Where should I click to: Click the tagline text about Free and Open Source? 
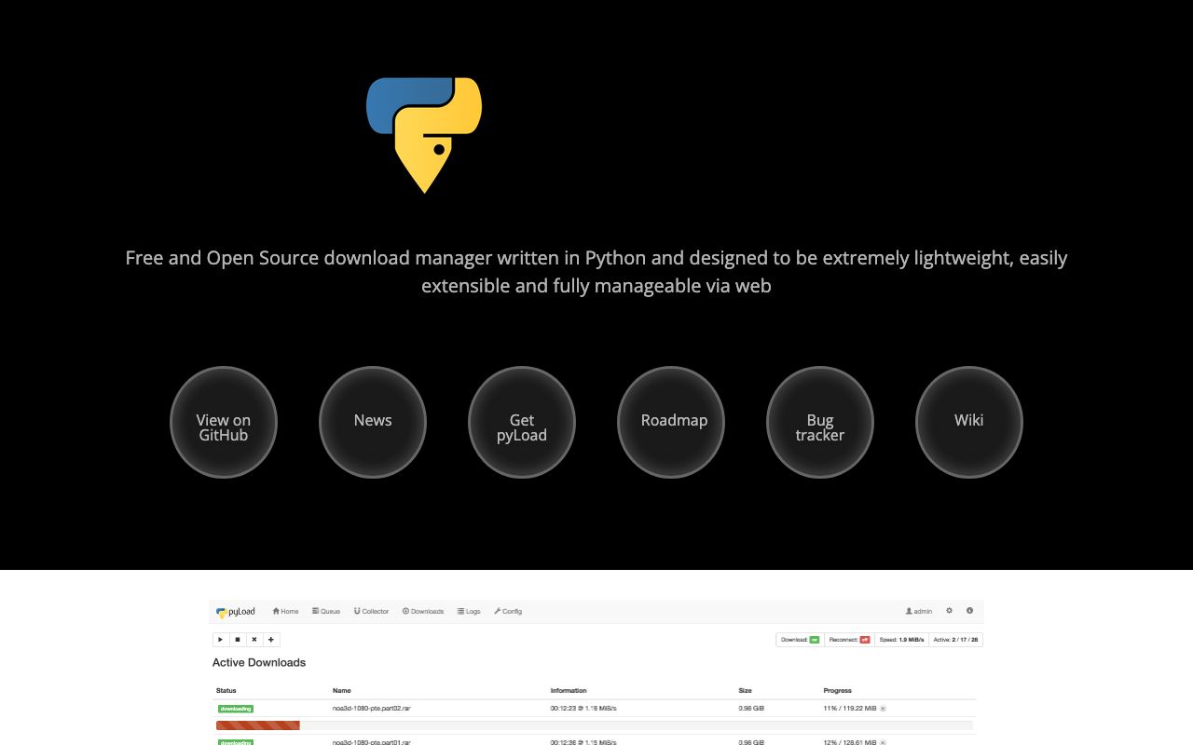596,271
